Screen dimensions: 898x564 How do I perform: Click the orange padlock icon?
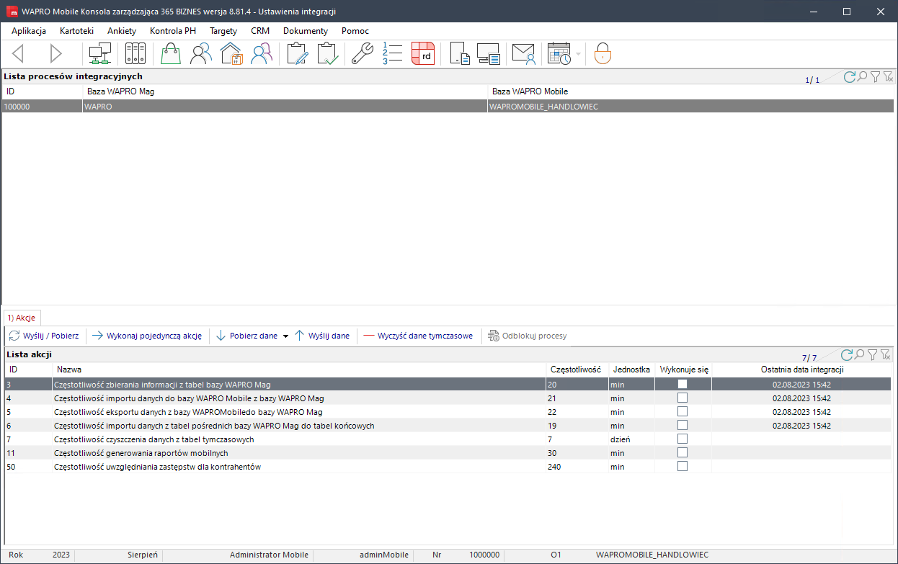[603, 54]
